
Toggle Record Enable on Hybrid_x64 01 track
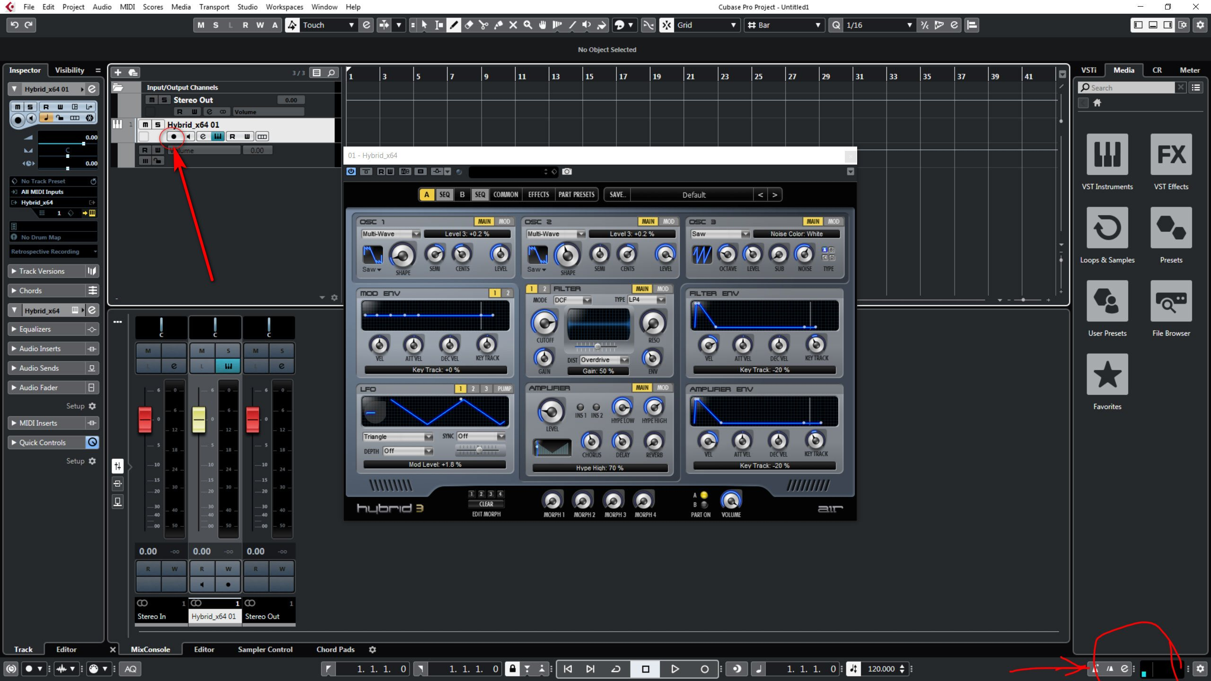click(174, 137)
